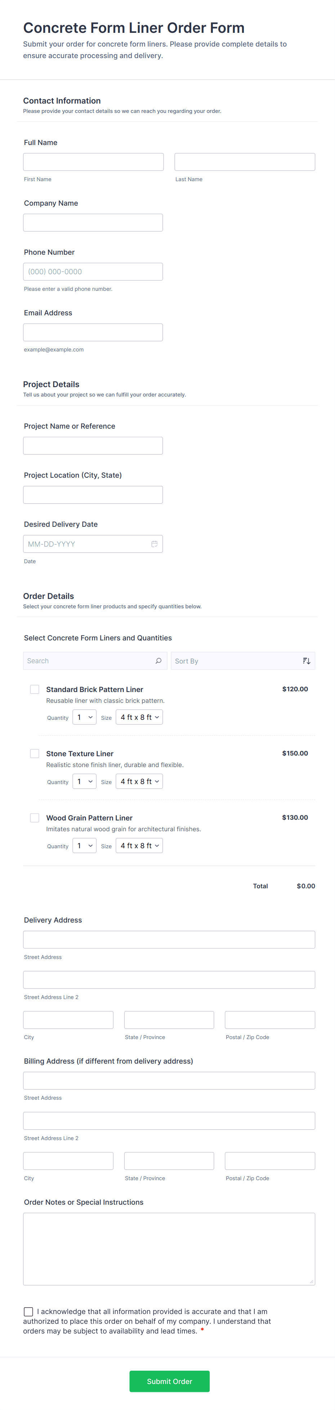Open Wood Grain liner Size dropdown
This screenshot has width=335, height=1410.
139,846
